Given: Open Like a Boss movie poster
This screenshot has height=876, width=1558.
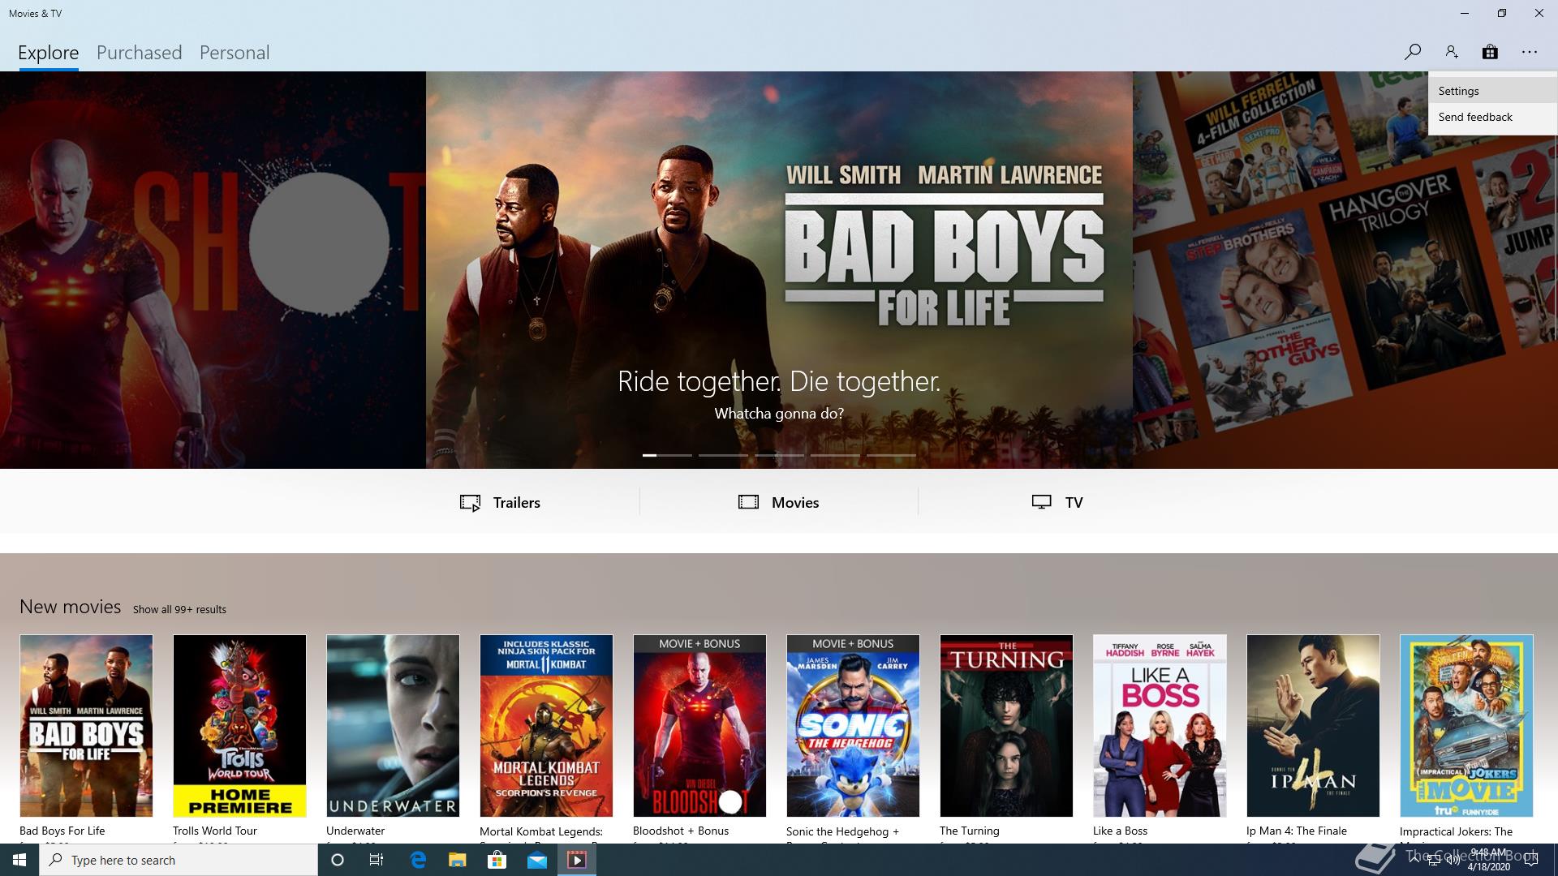Looking at the screenshot, I should [x=1160, y=726].
